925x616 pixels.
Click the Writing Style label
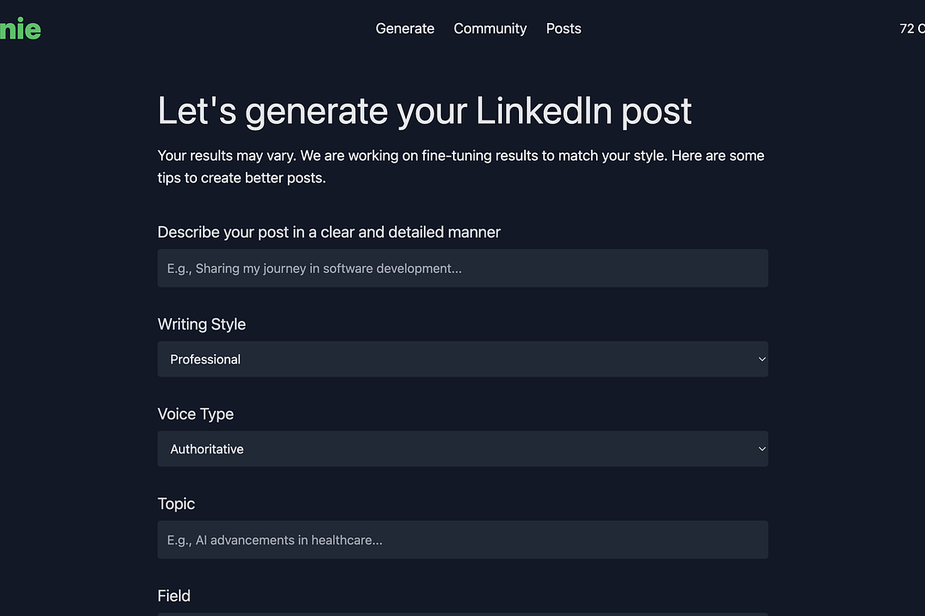point(201,324)
